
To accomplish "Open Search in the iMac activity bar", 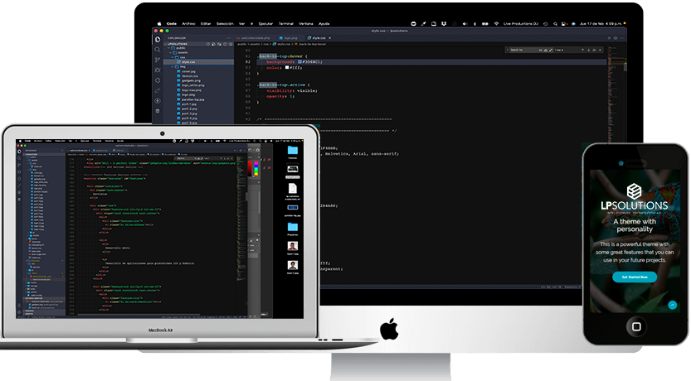I will 158,49.
